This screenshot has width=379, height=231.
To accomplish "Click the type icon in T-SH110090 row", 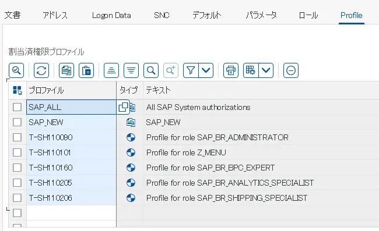I will click(x=131, y=137).
